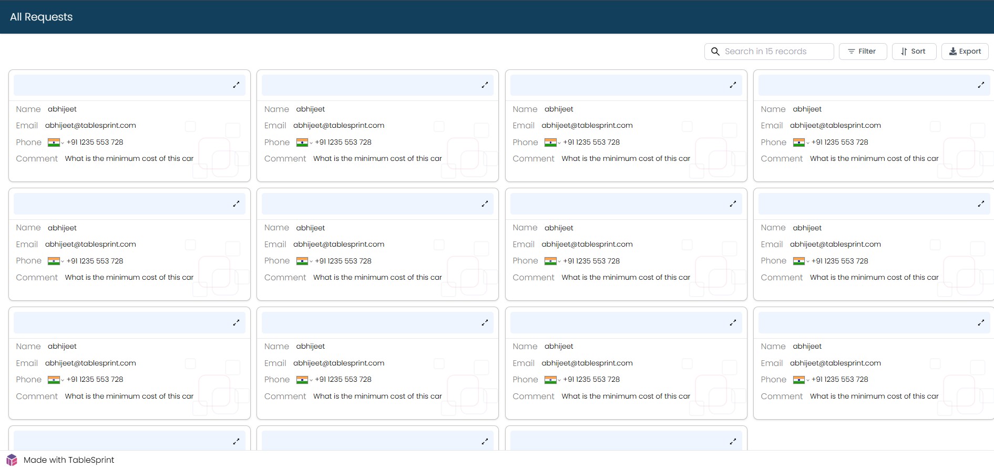
Task: Open country flag dropdown in second-row, second card
Action: click(x=304, y=261)
